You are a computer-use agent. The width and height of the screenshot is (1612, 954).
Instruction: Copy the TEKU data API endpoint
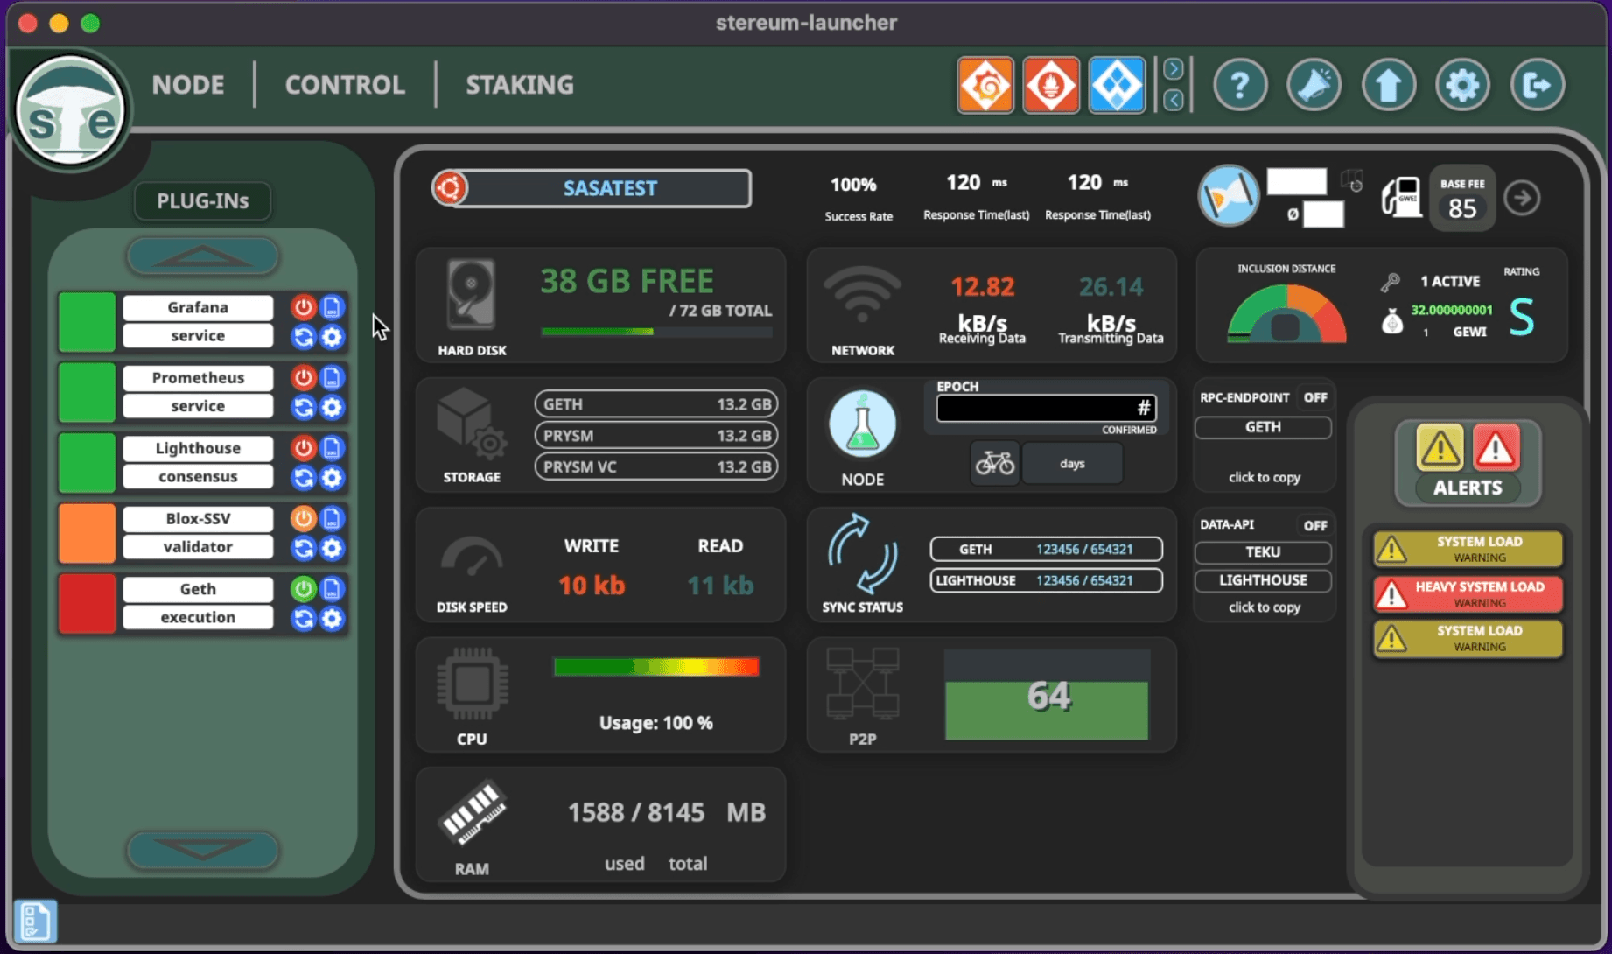[x=1263, y=552]
